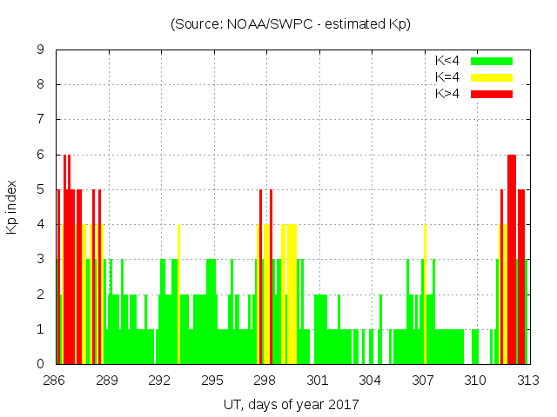
Task: Click the red K>4 legend swatch
Action: click(x=492, y=94)
